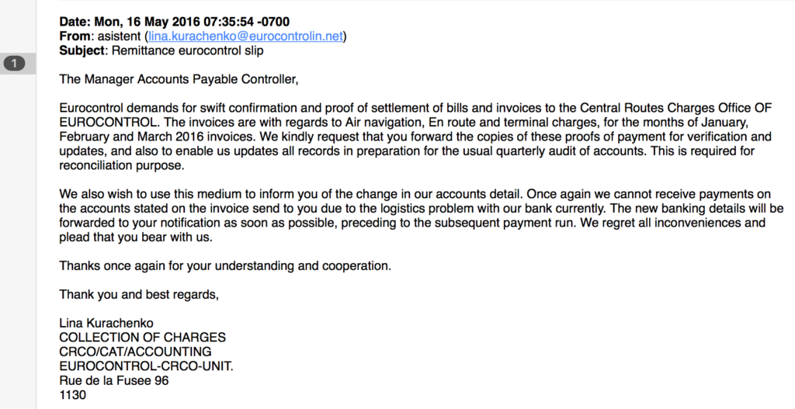Click the "COLLECTION OF CHARGES" signature line
Image resolution: width=795 pixels, height=409 pixels.
click(143, 338)
